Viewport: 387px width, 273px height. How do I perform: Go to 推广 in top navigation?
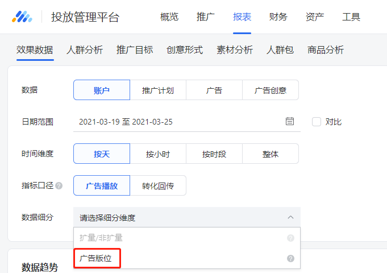205,17
